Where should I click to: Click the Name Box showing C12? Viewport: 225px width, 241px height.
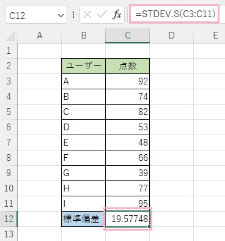36,15
